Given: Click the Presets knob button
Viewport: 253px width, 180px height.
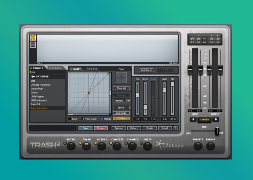Looking at the screenshot, I should tap(198, 146).
